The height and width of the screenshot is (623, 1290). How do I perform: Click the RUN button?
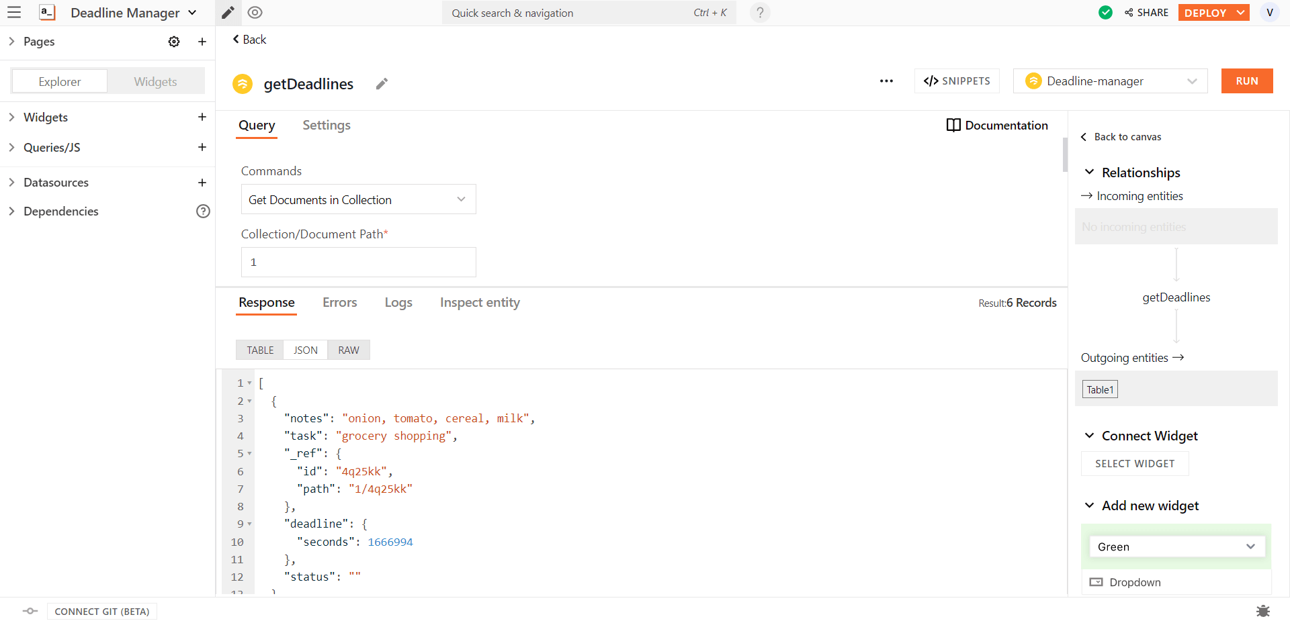[1246, 81]
